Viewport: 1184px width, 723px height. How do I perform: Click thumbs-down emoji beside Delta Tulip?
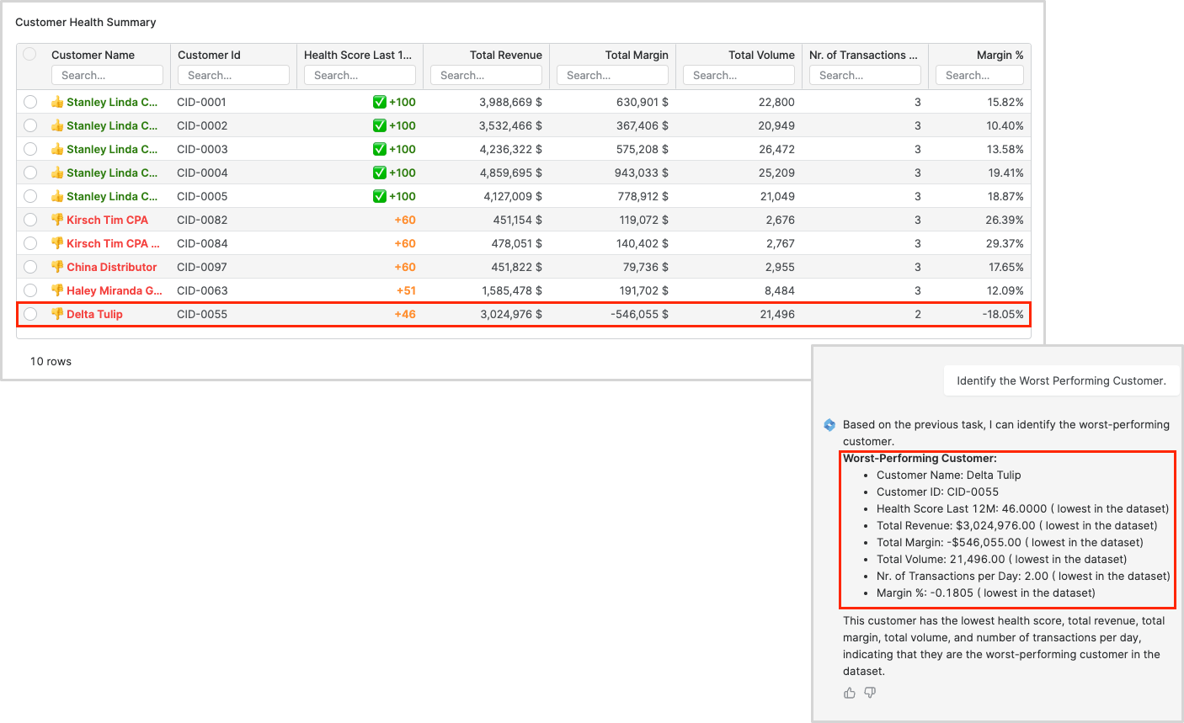tap(57, 314)
